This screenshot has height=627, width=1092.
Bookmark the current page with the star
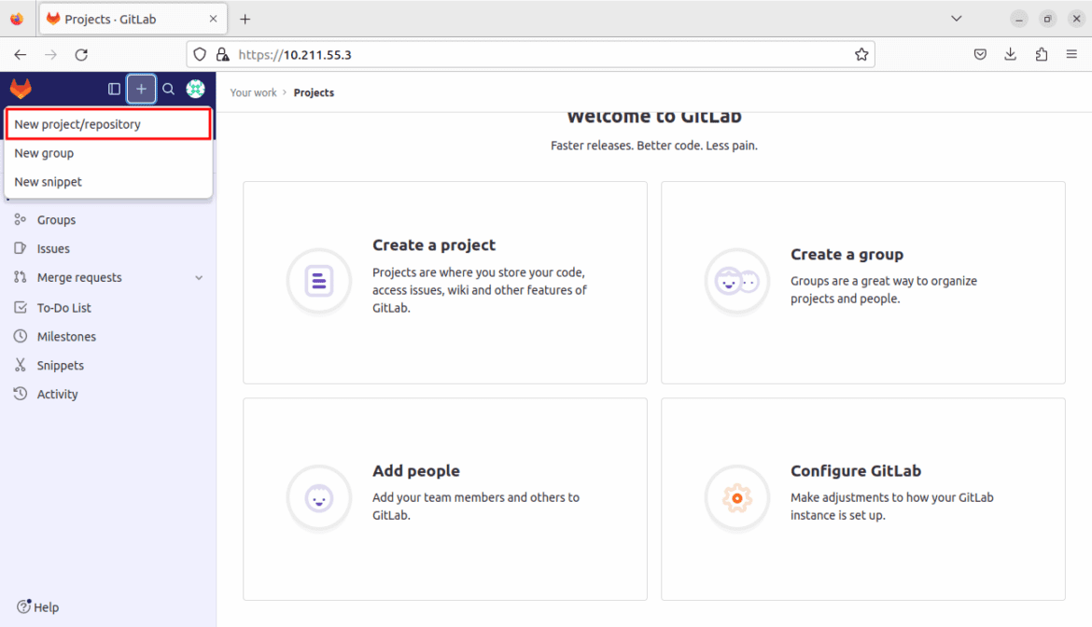(861, 54)
